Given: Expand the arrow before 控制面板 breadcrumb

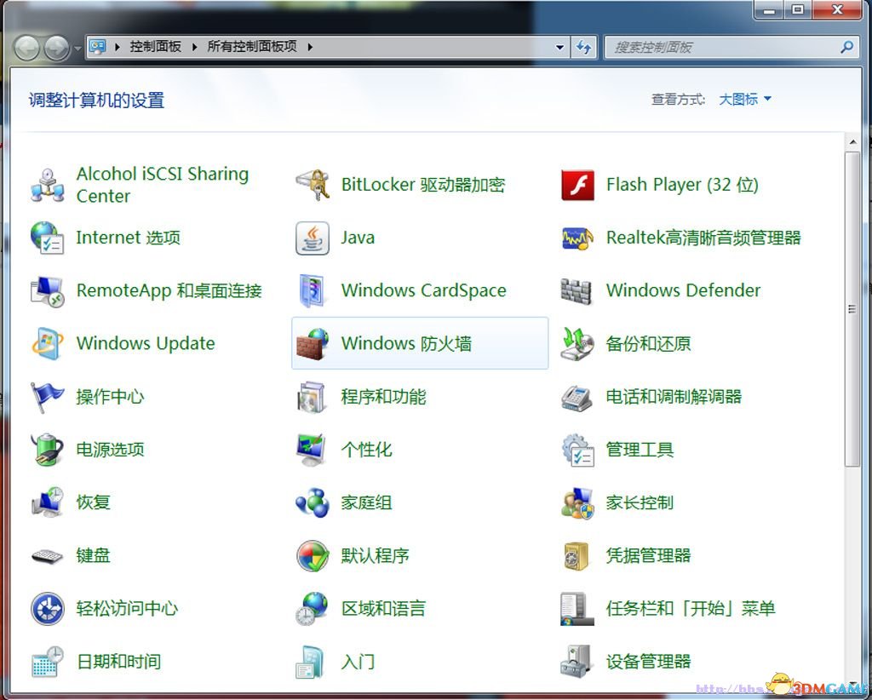Looking at the screenshot, I should pos(118,47).
